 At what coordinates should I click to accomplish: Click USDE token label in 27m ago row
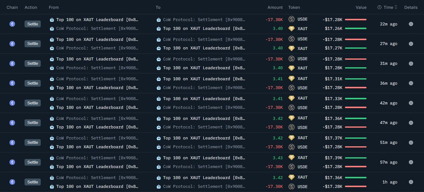[303, 39]
